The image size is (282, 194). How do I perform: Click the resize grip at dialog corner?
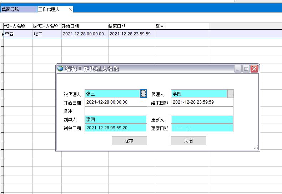coord(256,147)
